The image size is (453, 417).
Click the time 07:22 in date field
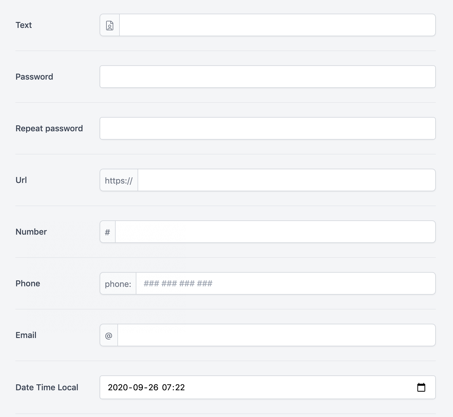coord(173,387)
